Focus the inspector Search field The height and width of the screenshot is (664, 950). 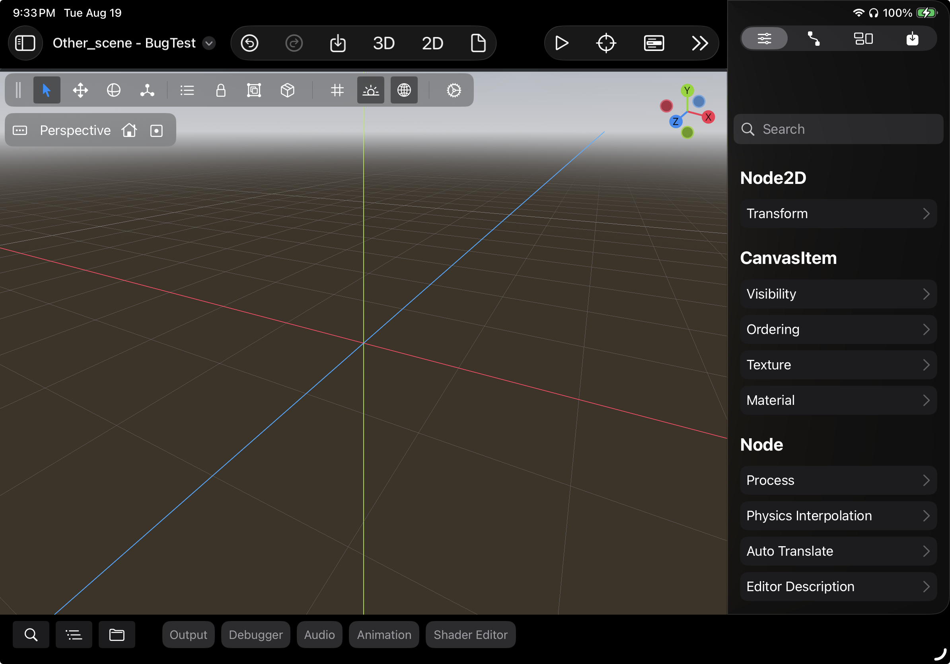[838, 129]
